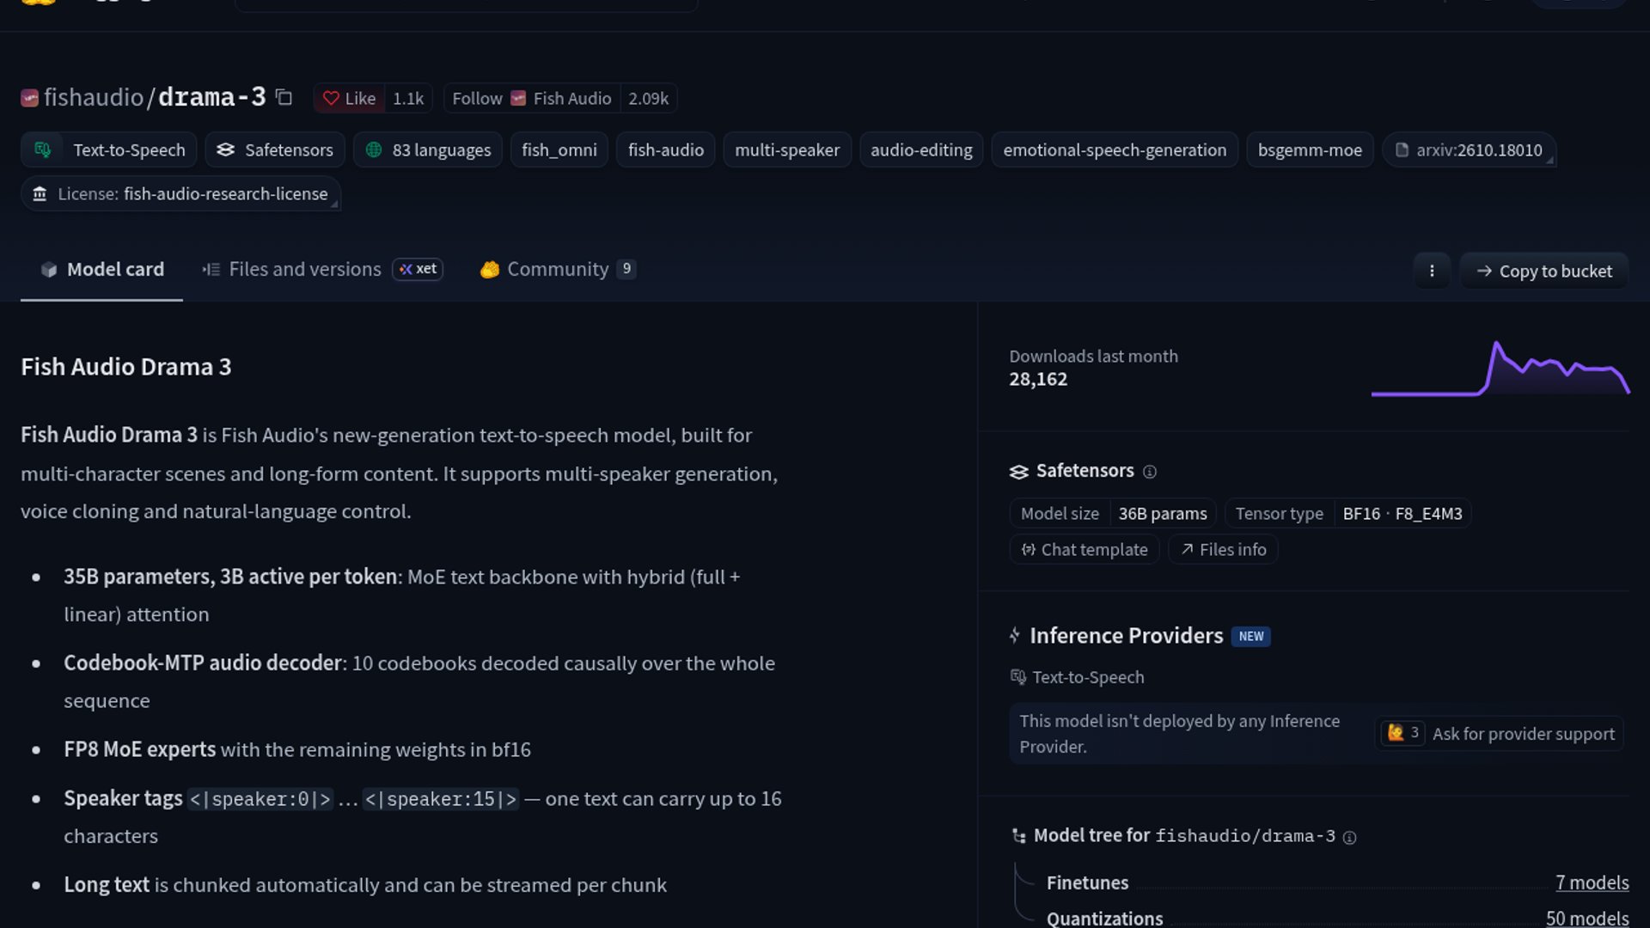Image resolution: width=1650 pixels, height=928 pixels.
Task: Select the Text-to-Speech tag
Action: coord(109,150)
